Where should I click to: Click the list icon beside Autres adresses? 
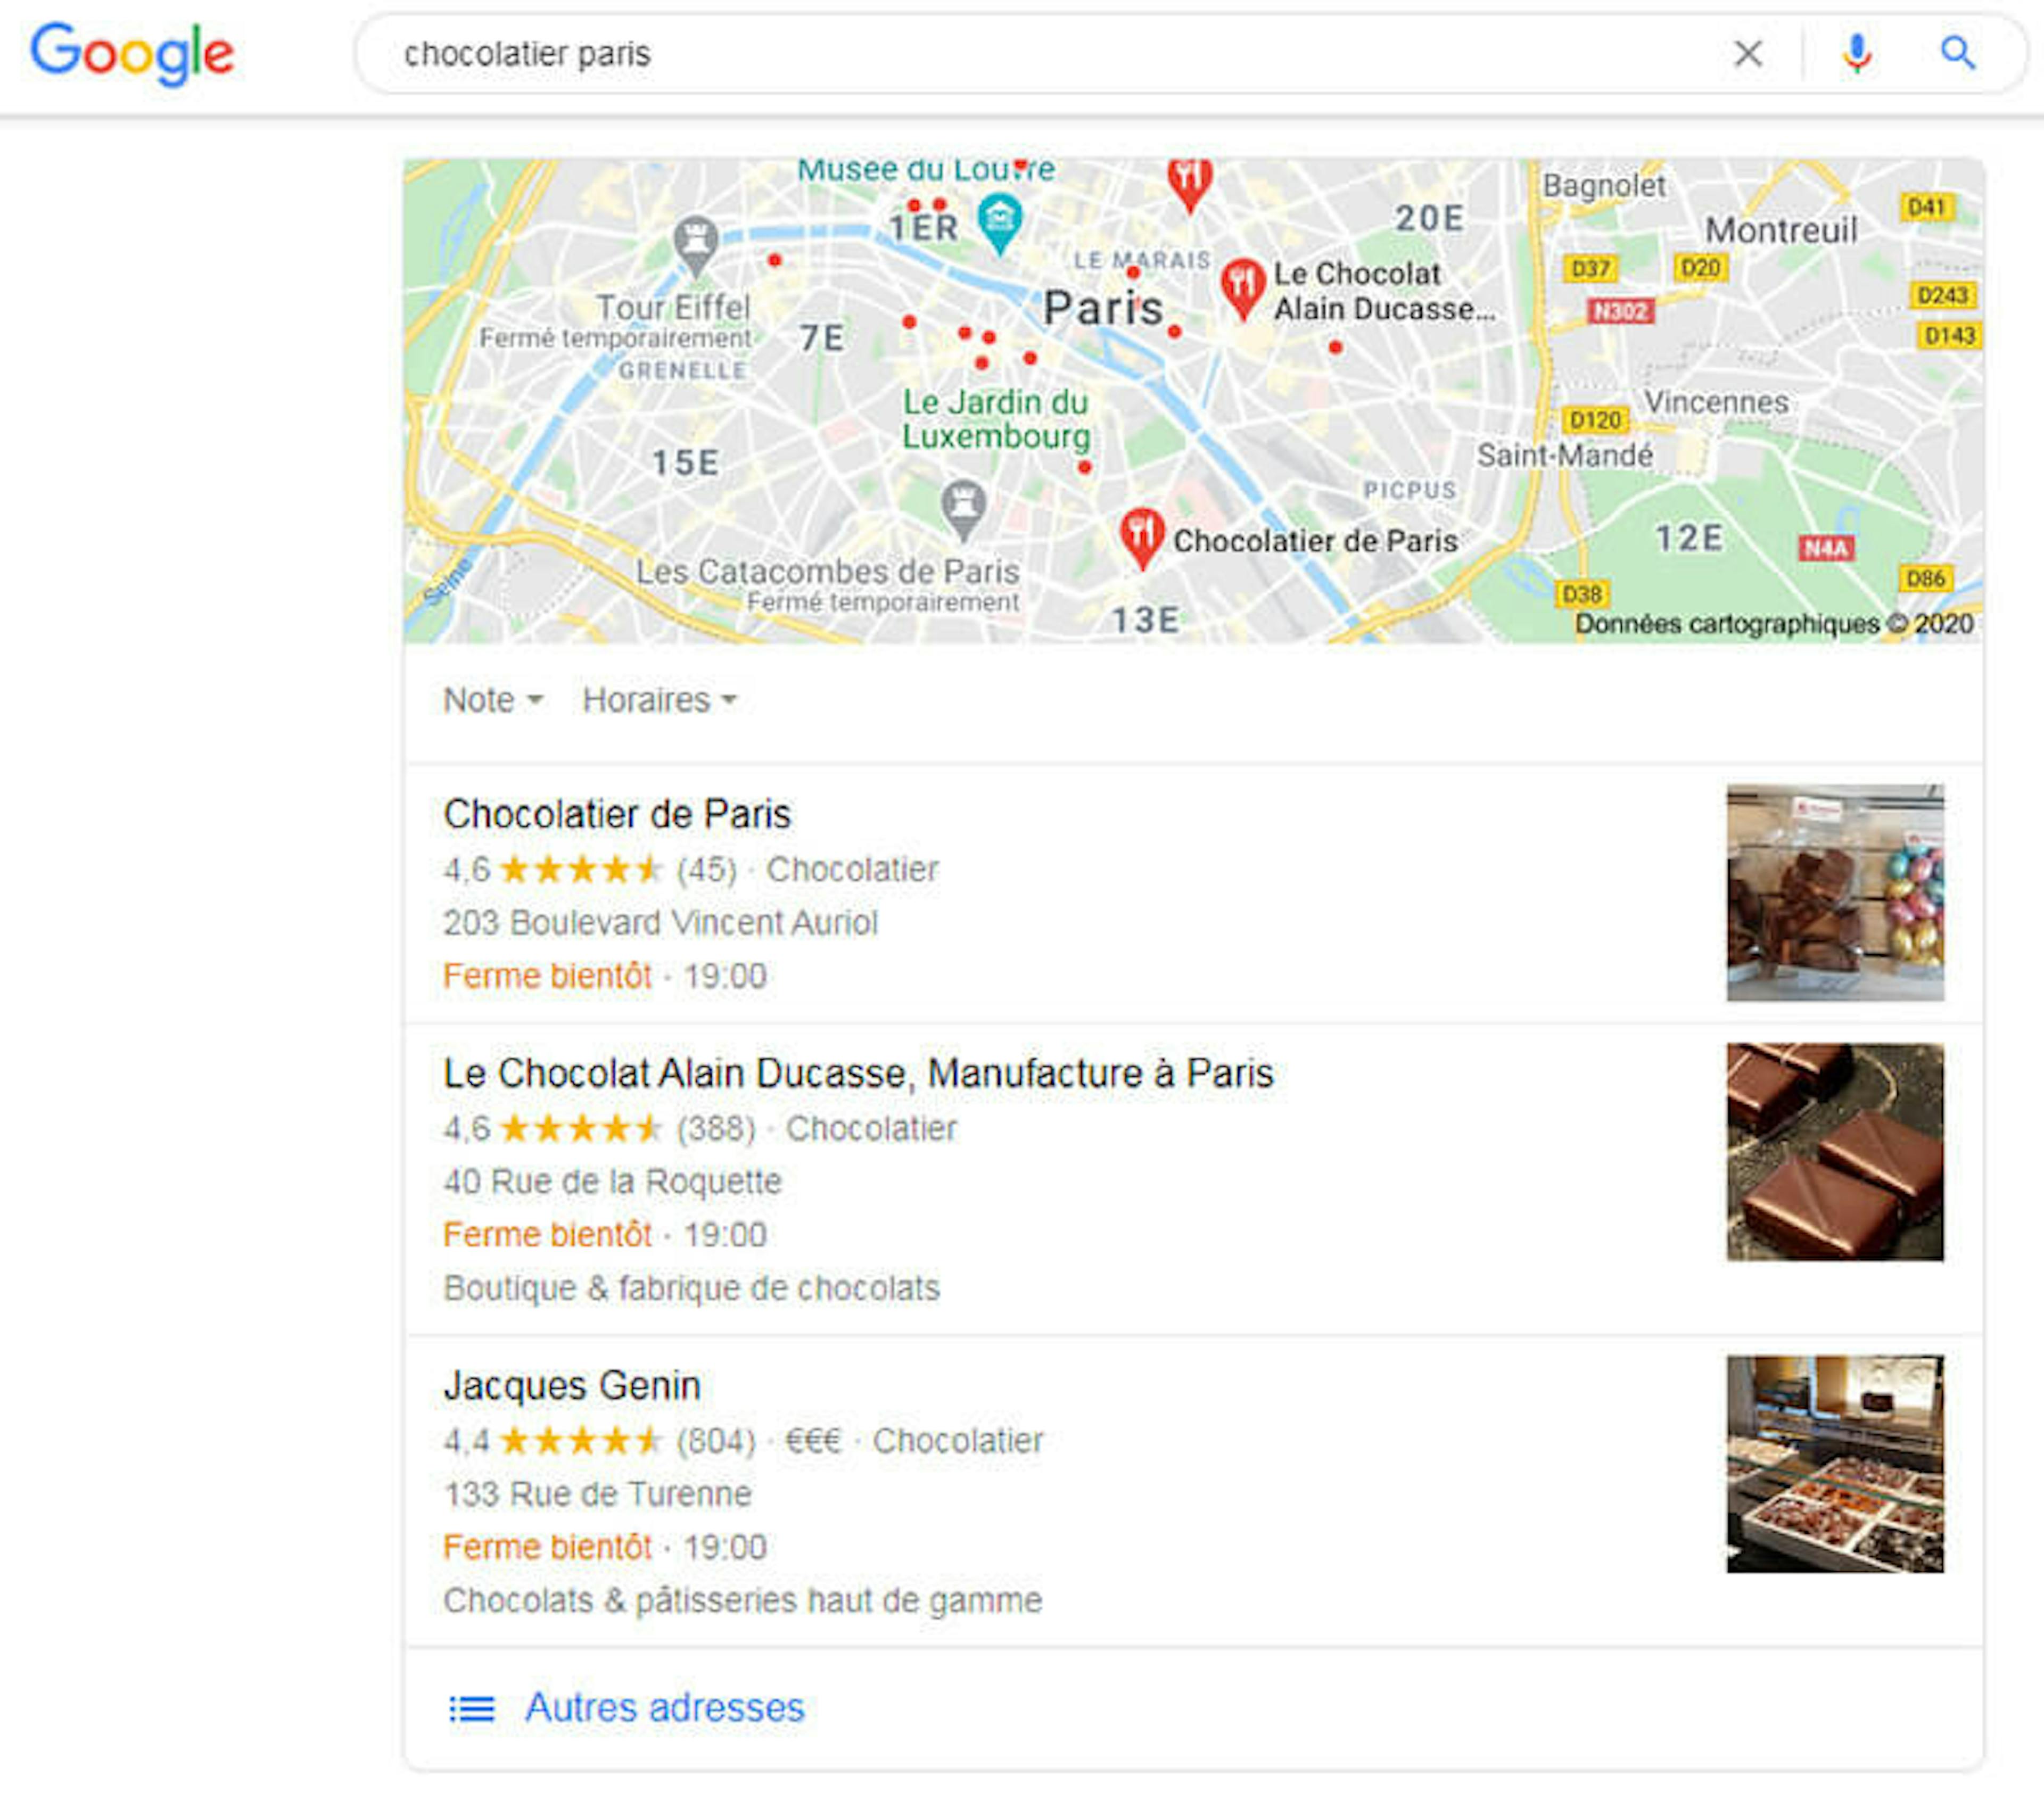coord(471,1708)
